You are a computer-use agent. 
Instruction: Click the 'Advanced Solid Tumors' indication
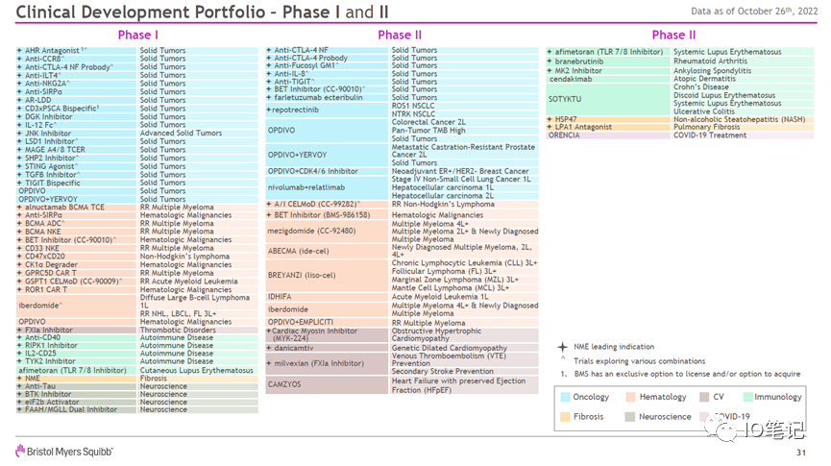181,133
